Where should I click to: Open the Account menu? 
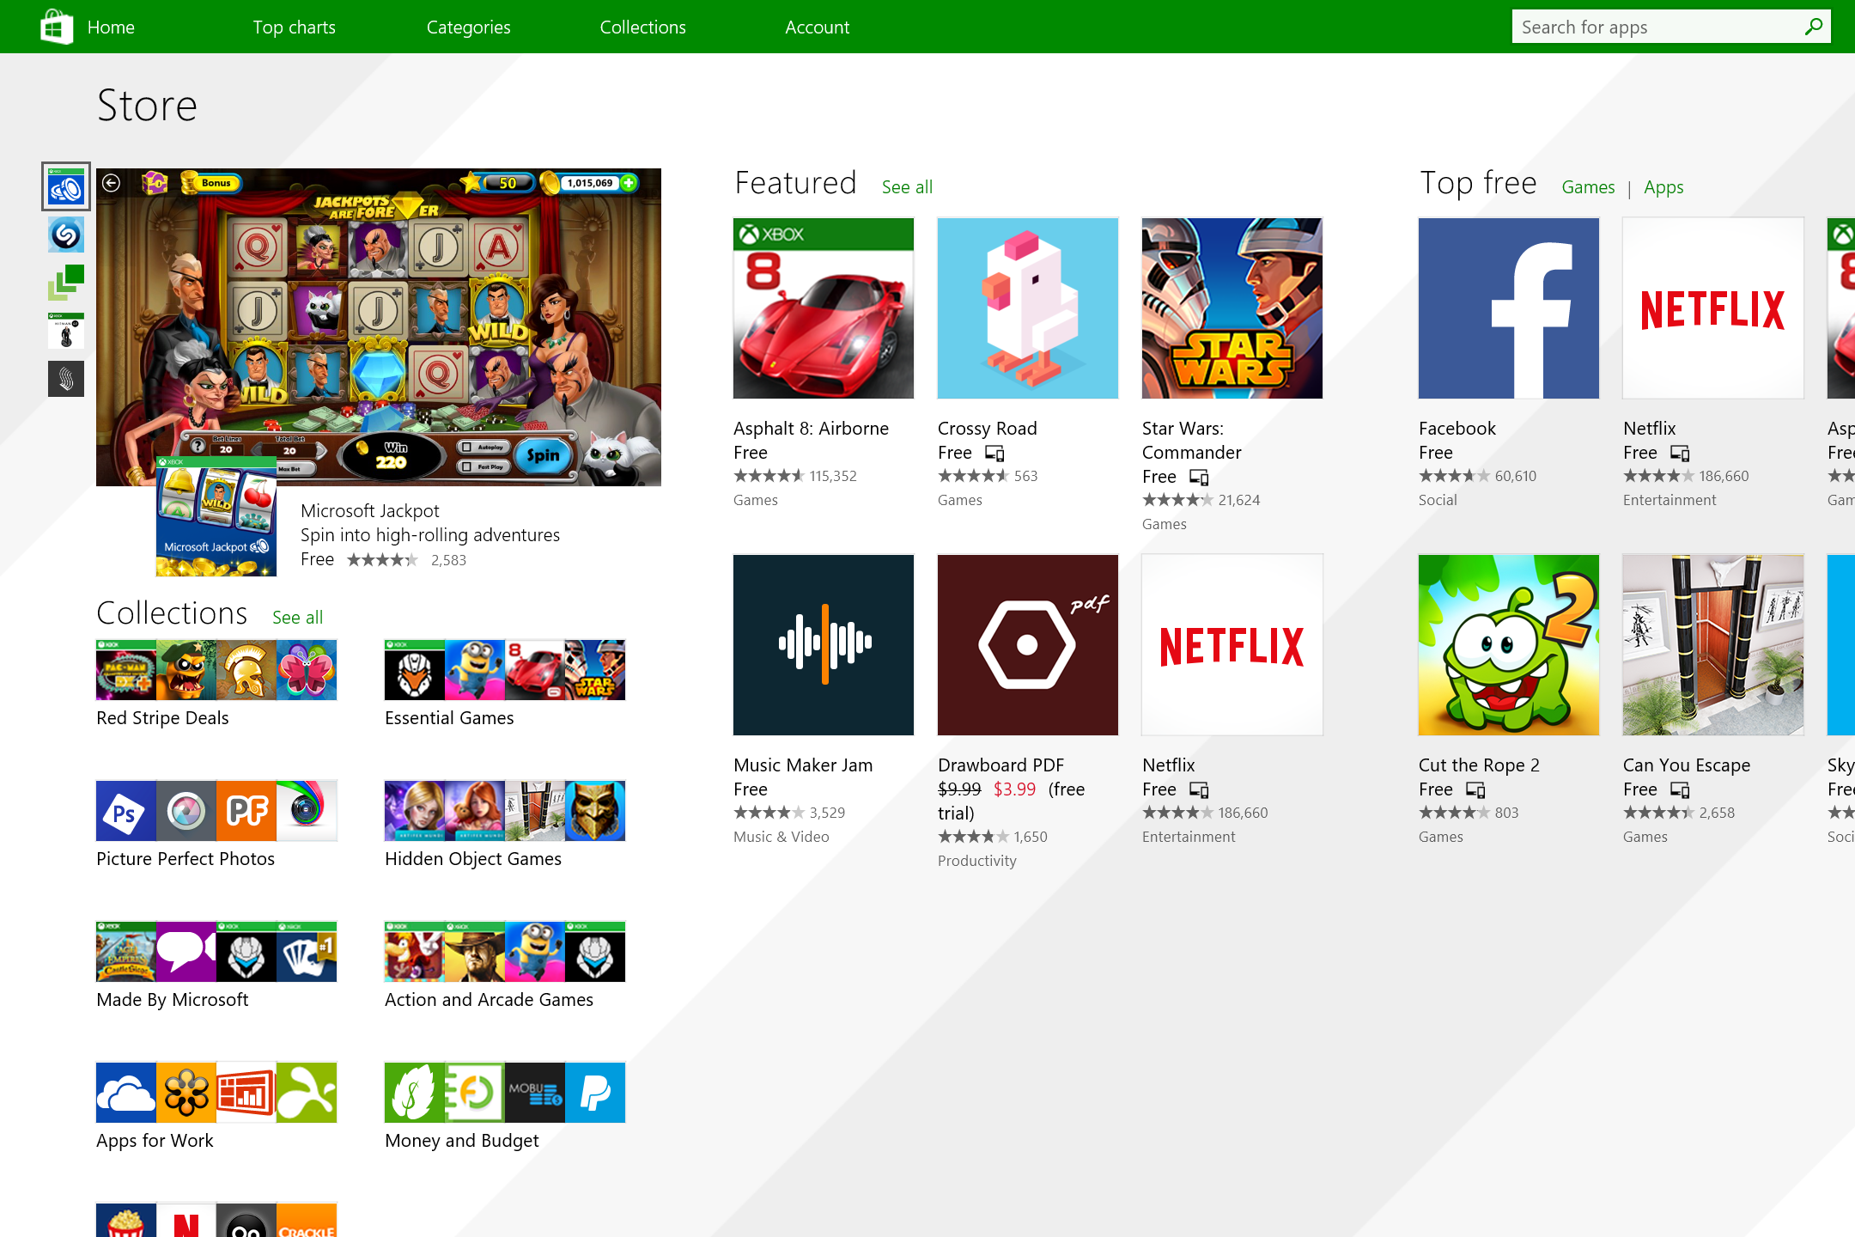click(x=817, y=27)
